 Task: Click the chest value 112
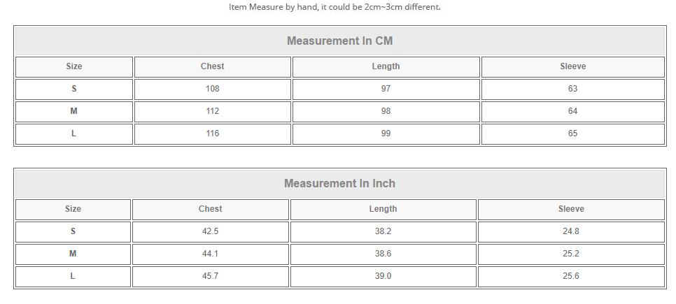(212, 111)
